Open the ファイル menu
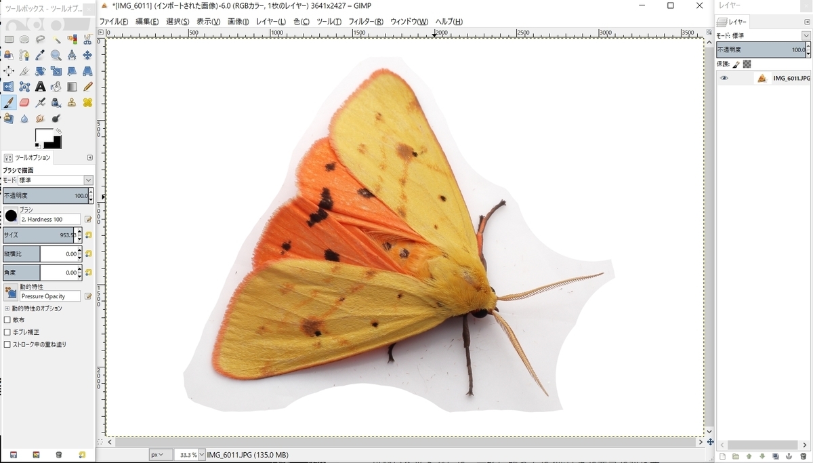The width and height of the screenshot is (813, 463). point(114,22)
